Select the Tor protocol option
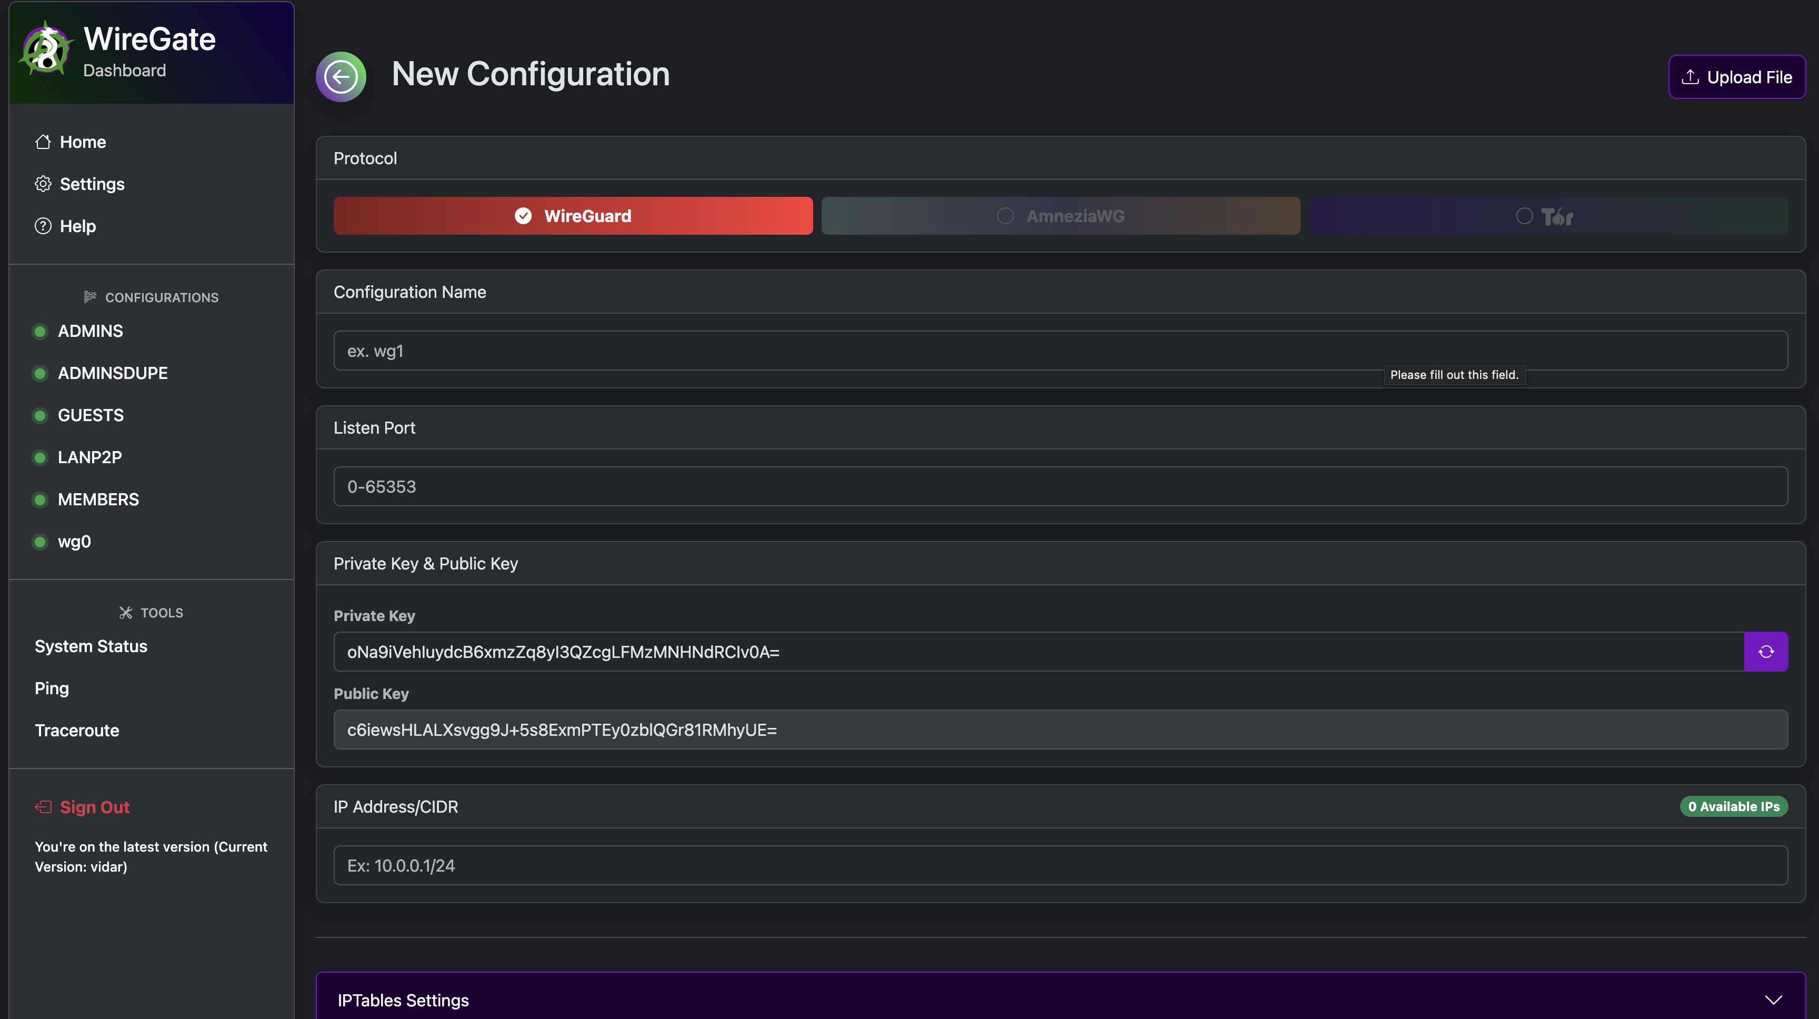 pyautogui.click(x=1548, y=216)
